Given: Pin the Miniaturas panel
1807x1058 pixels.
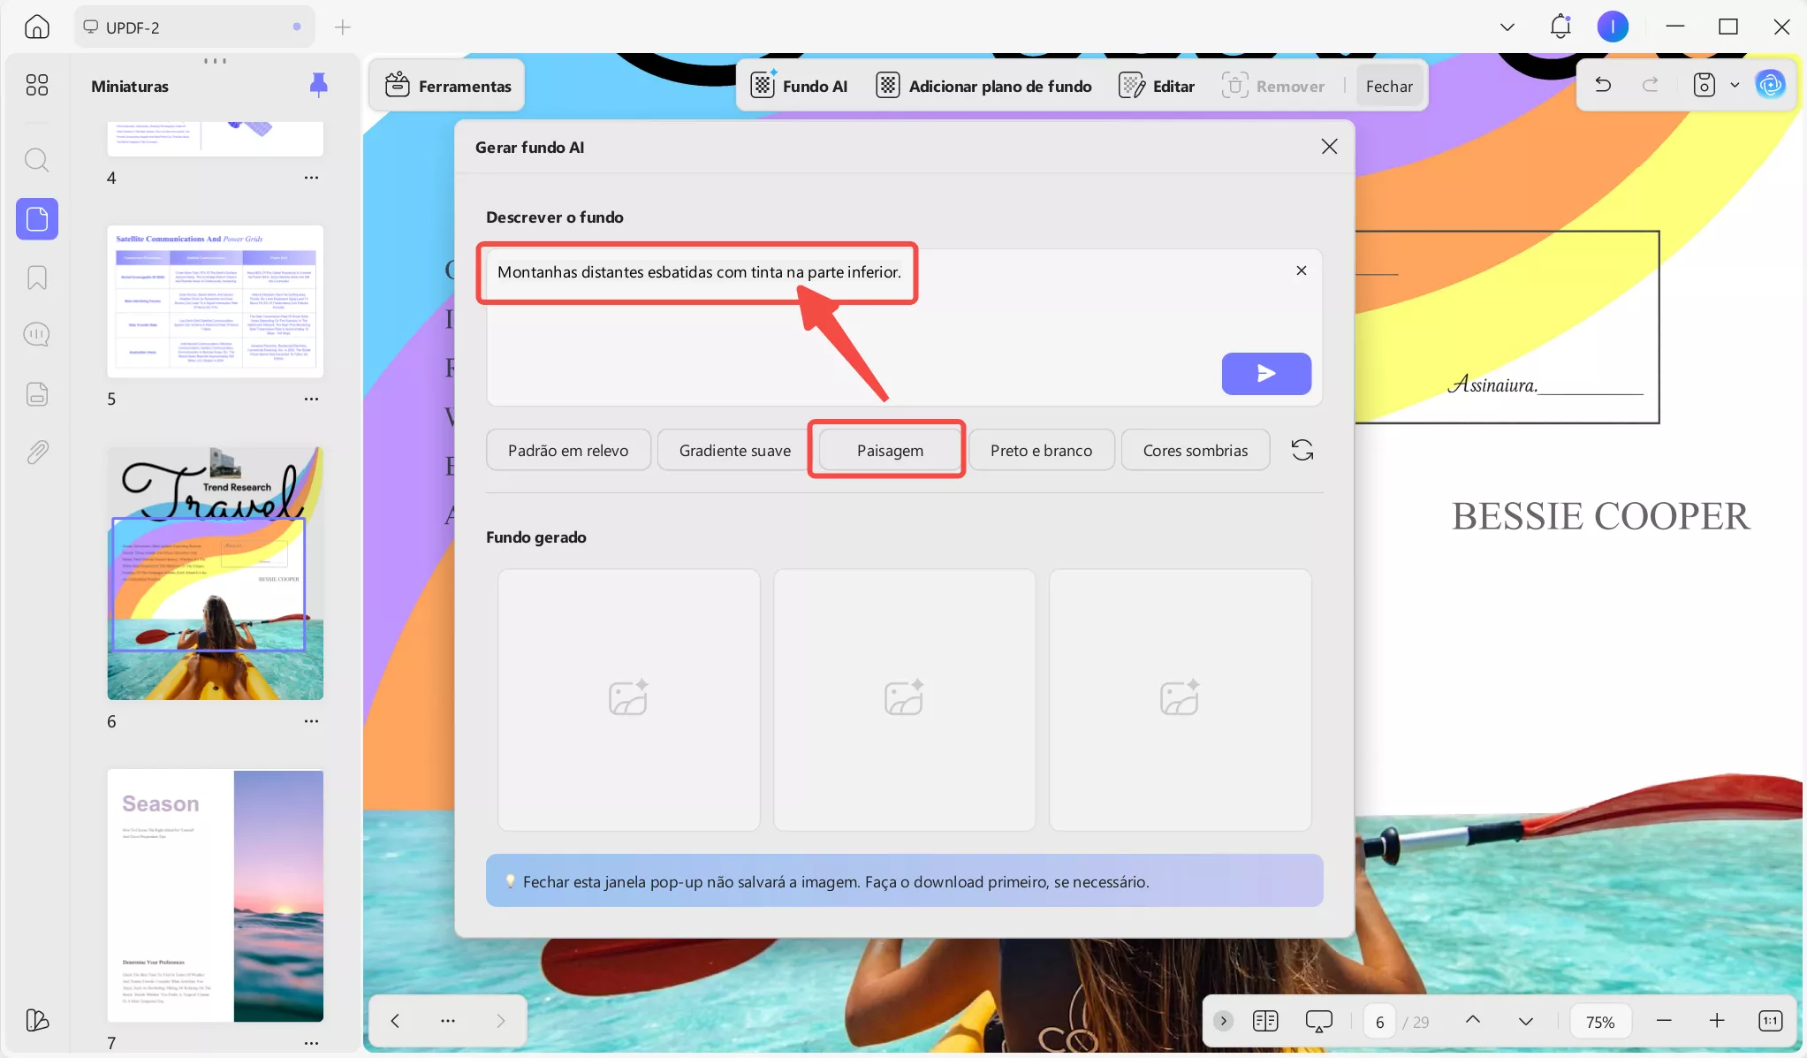Looking at the screenshot, I should pyautogui.click(x=318, y=85).
